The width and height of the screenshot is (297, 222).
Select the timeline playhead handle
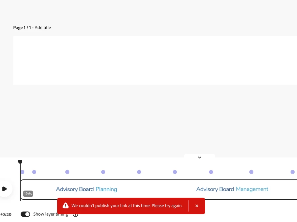(20, 162)
